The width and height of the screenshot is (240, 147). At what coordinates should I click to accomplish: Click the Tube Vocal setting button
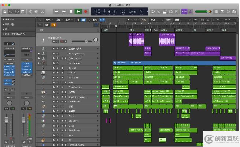coord(9,48)
